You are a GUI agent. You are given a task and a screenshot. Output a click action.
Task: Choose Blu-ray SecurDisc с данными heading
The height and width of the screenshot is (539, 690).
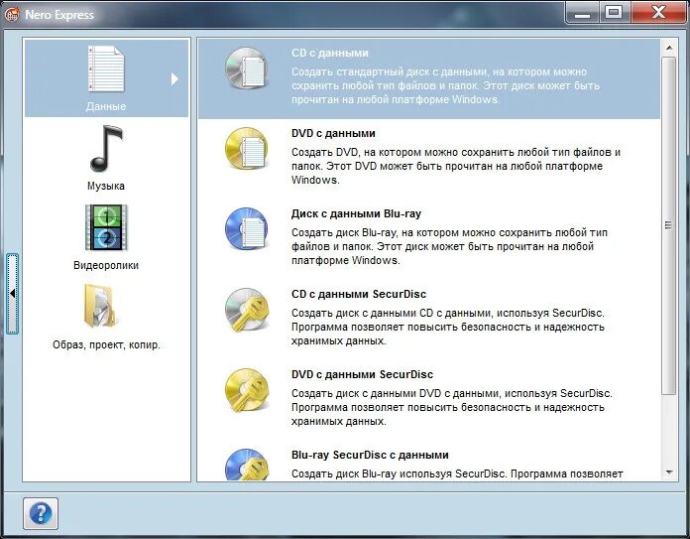point(370,455)
